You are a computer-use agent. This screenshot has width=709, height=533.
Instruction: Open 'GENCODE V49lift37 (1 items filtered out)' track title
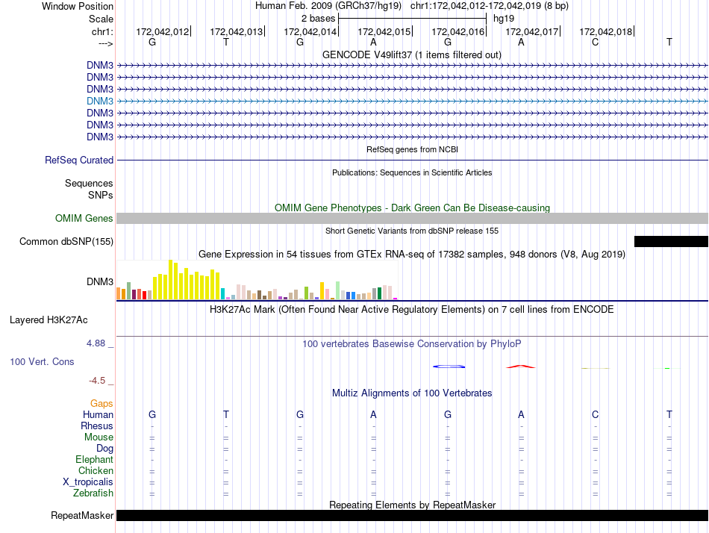[412, 54]
